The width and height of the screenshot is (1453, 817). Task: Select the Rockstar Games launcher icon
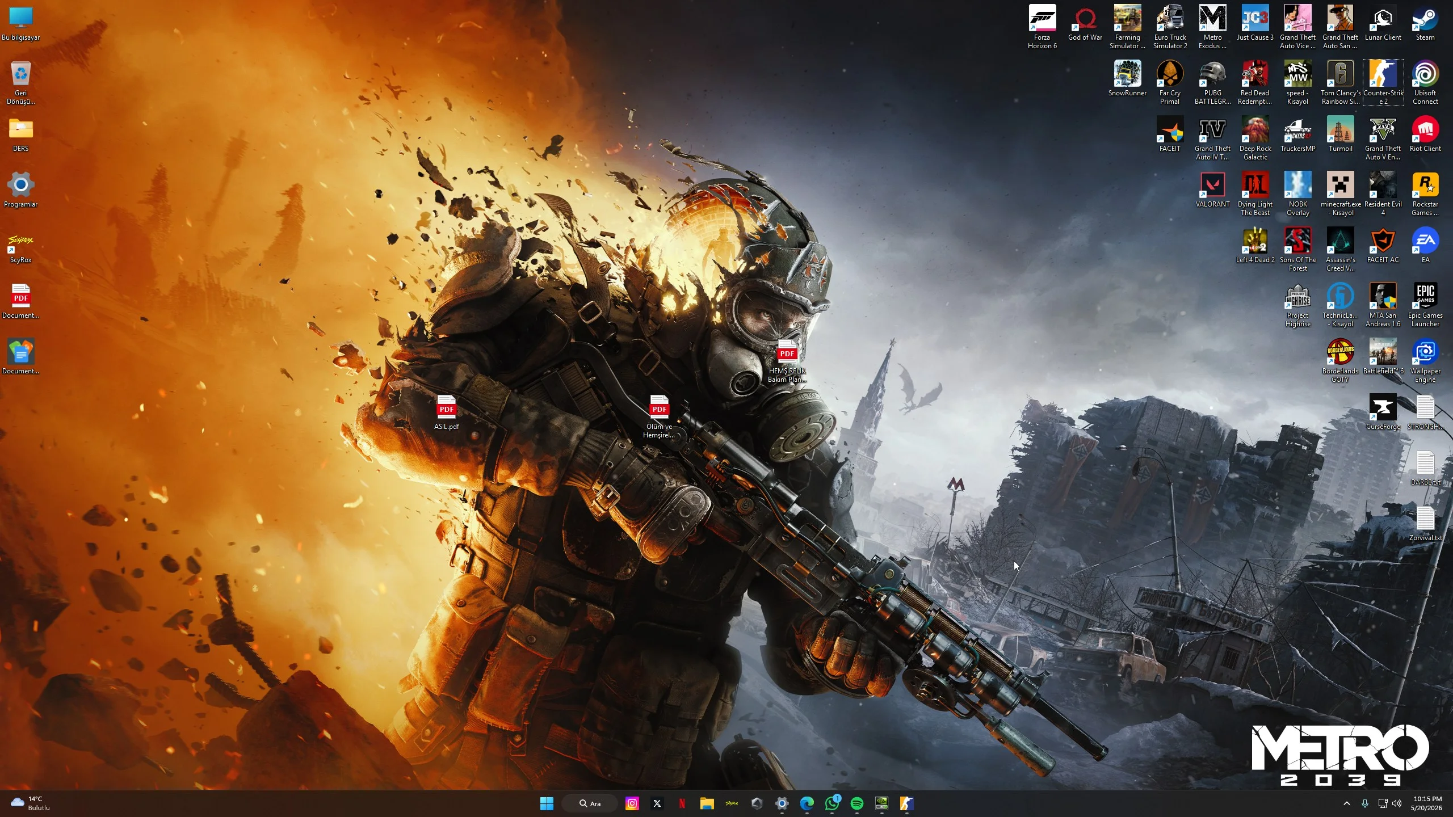coord(1425,193)
